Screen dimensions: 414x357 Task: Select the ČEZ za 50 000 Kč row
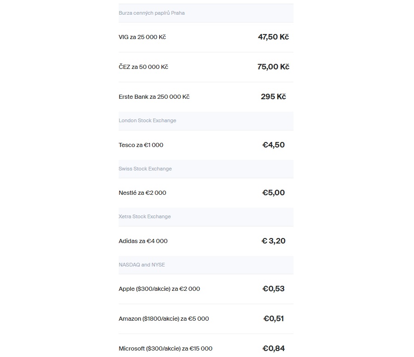[x=206, y=67]
